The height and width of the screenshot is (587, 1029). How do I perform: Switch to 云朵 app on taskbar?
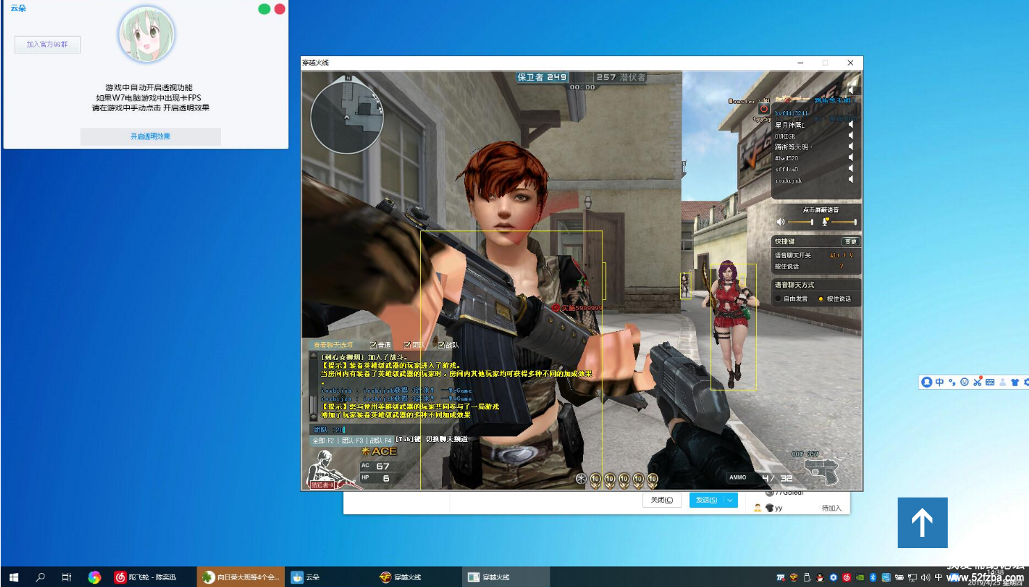(x=329, y=577)
